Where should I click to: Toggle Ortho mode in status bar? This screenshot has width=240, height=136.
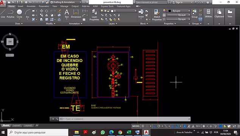[154, 126]
